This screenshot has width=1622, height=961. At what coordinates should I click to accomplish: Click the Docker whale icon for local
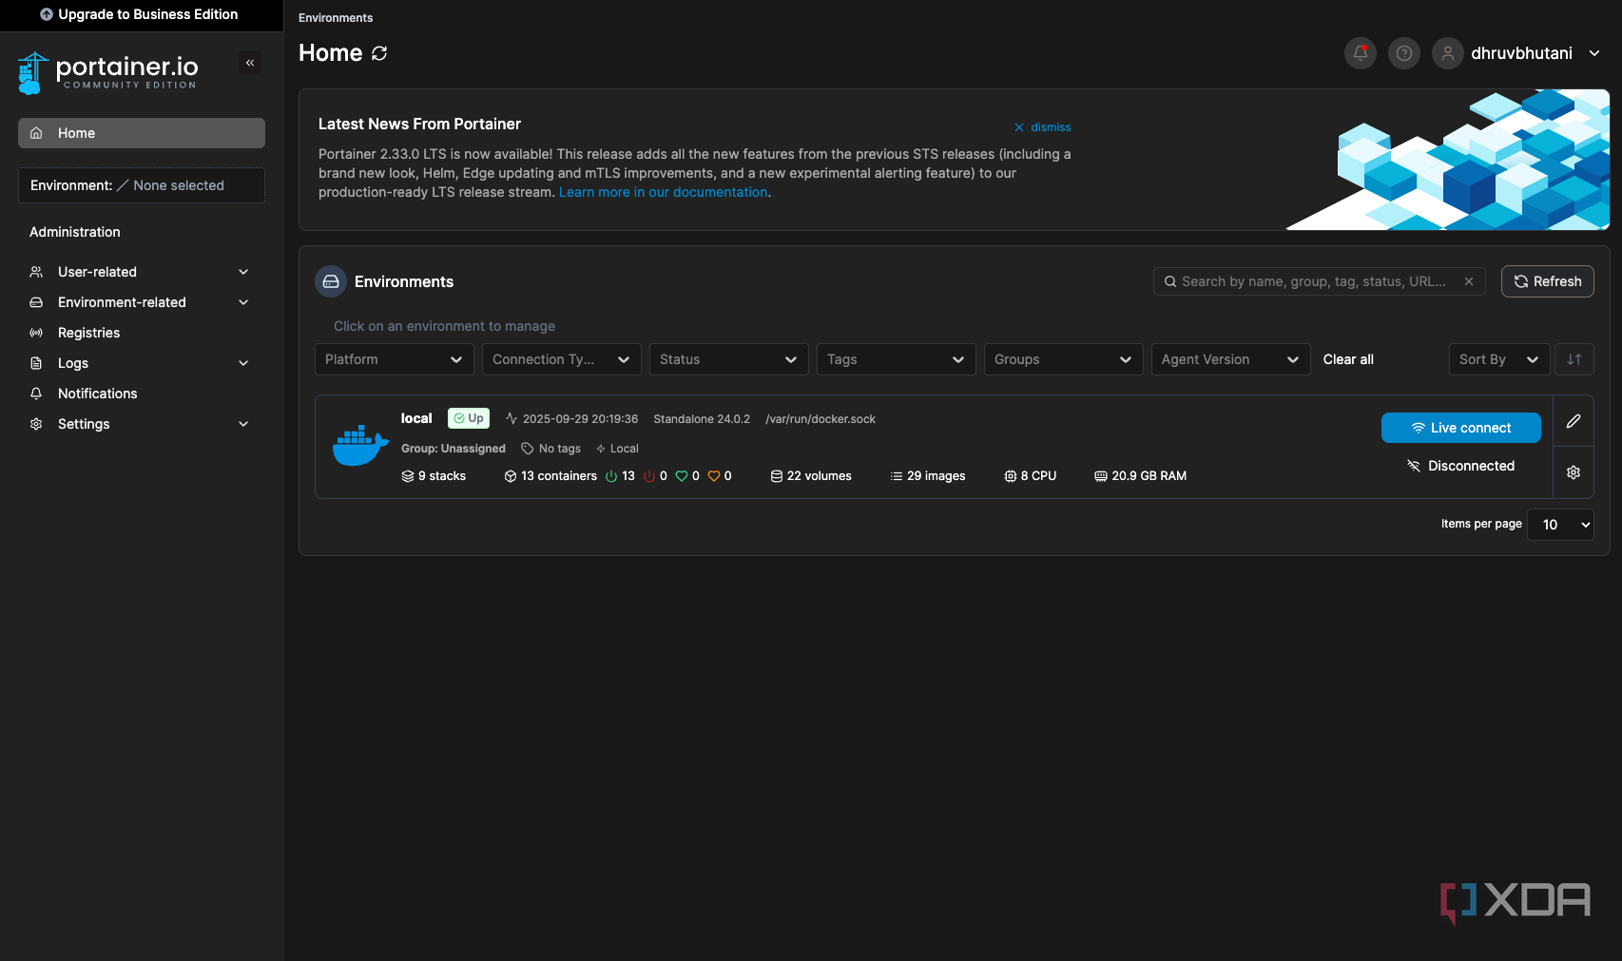(x=360, y=445)
